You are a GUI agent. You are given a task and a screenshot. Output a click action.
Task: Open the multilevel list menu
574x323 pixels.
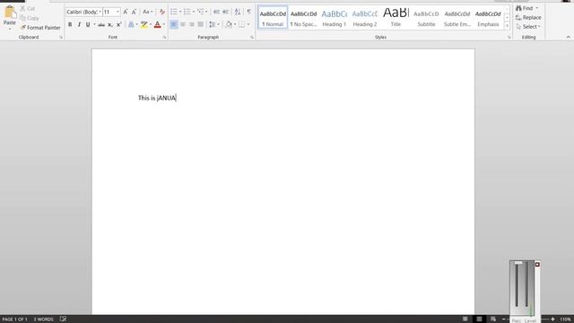coord(202,12)
